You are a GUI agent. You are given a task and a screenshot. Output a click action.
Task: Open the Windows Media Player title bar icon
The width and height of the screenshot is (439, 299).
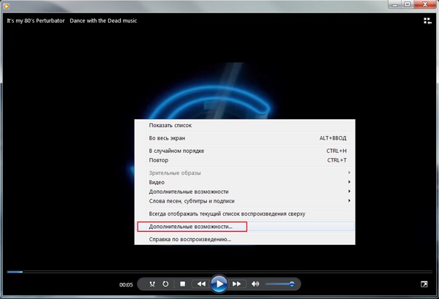[7, 5]
